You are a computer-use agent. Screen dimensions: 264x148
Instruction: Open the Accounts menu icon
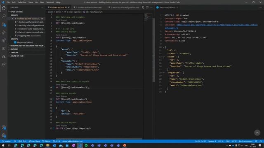coord(4,127)
